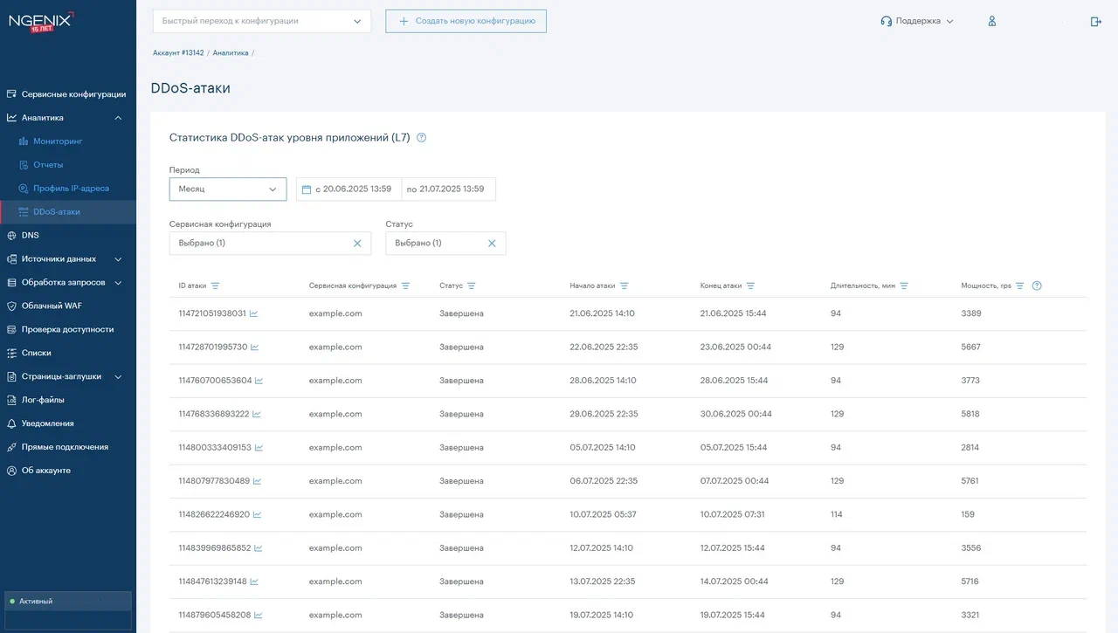Click the filter icon on the "Статус" column header

tap(472, 286)
